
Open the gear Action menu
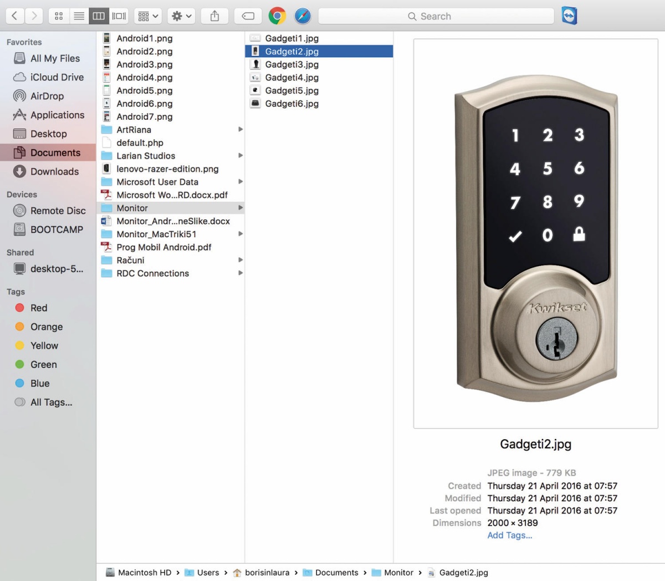(x=181, y=16)
